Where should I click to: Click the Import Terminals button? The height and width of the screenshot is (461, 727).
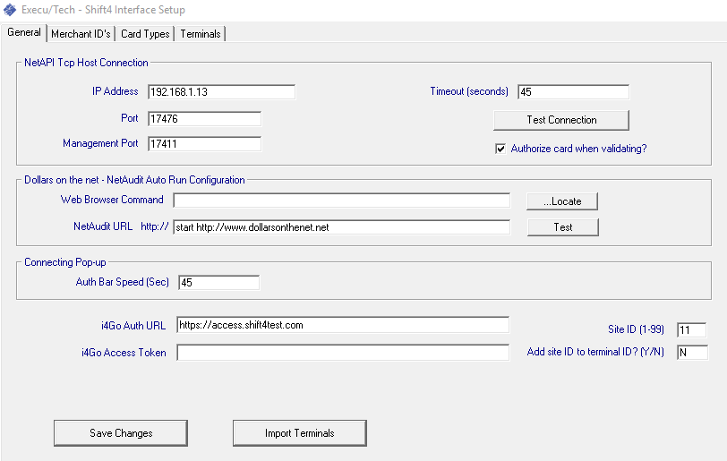pyautogui.click(x=300, y=433)
